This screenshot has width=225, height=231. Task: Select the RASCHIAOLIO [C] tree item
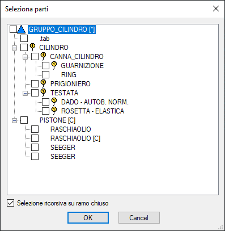point(75,138)
